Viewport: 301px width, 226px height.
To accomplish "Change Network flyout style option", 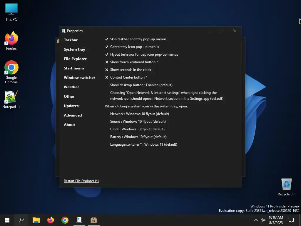I will tap(140, 114).
